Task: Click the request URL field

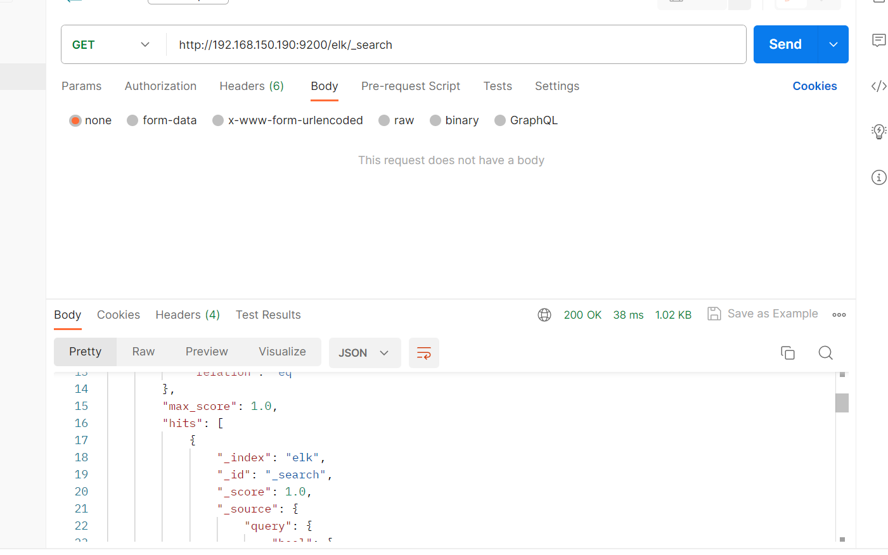Action: click(456, 44)
